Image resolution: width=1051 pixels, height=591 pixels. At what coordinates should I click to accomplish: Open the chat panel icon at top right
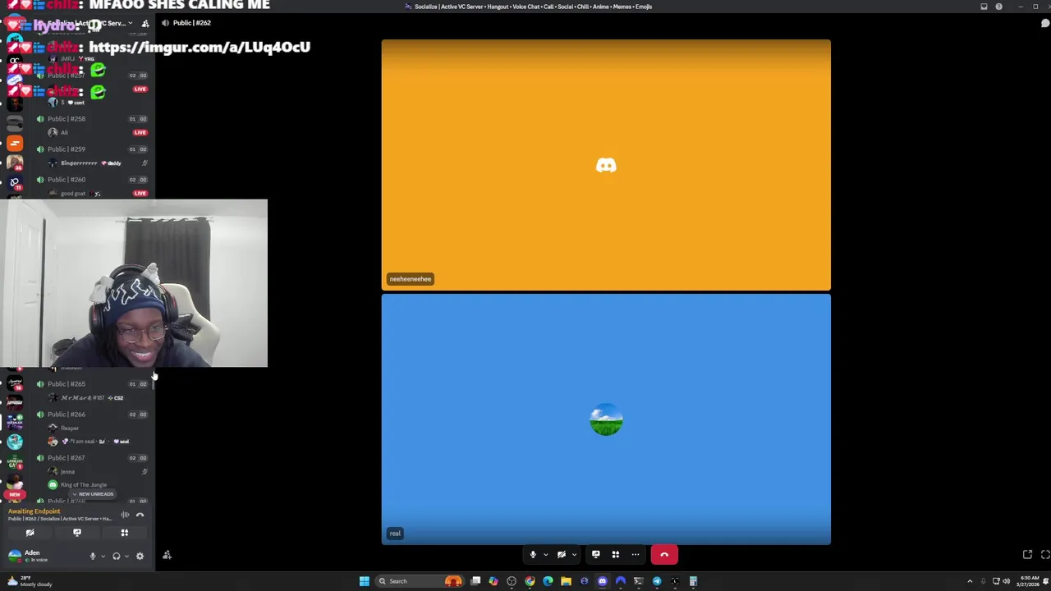click(x=1044, y=23)
